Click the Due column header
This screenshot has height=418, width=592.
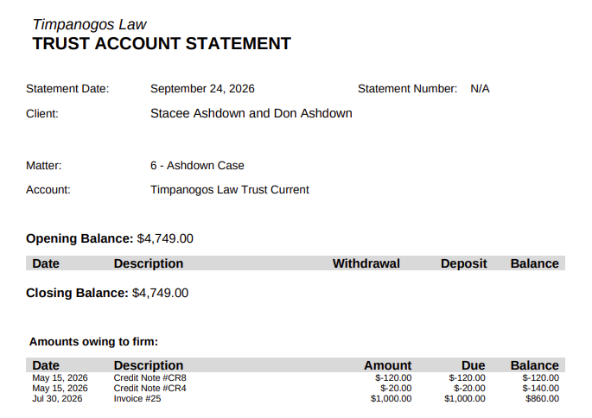click(473, 365)
